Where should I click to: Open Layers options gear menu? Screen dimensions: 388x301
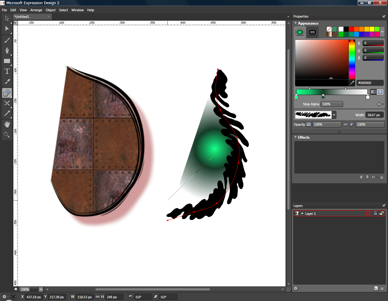(x=296, y=288)
